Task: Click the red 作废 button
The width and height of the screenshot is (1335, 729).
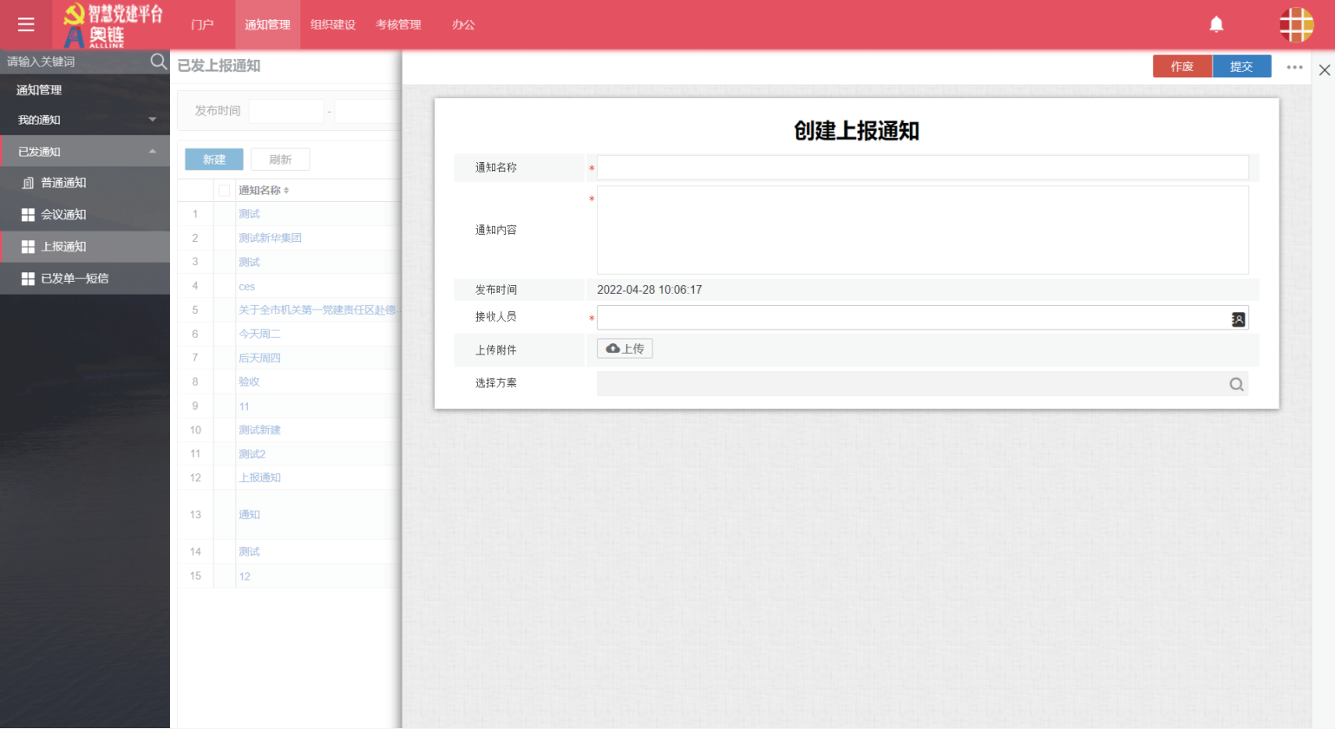Action: [1181, 67]
